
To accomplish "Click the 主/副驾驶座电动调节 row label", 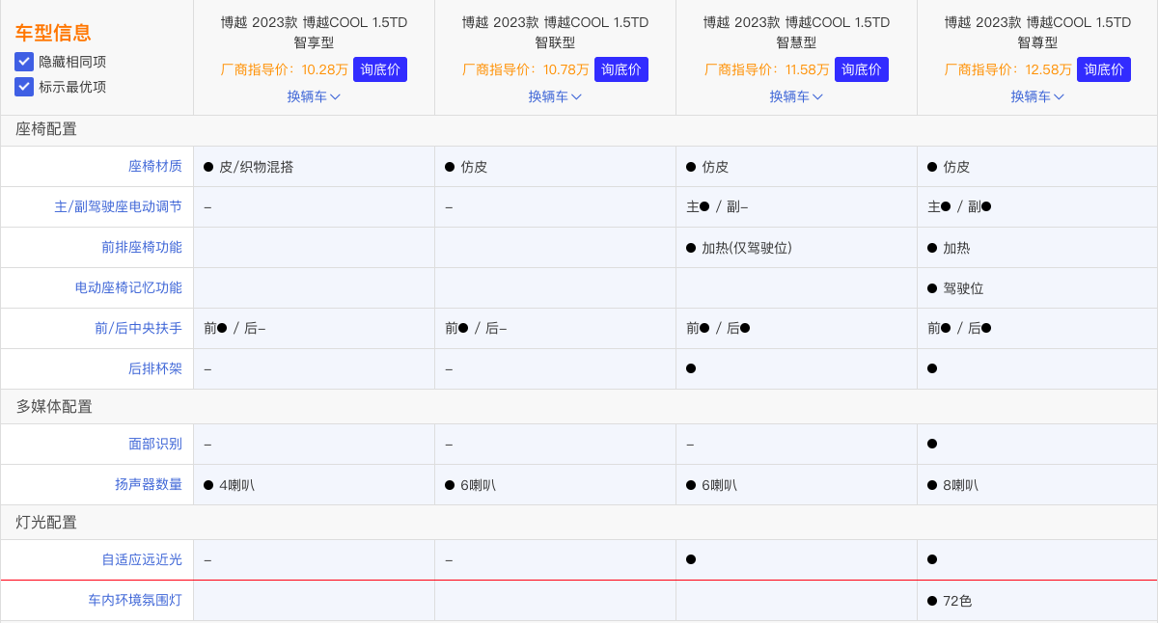I will [x=118, y=206].
